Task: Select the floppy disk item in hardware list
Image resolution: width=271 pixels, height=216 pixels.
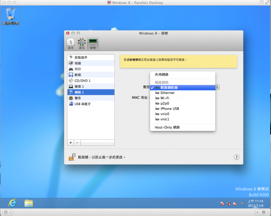Action: [91, 75]
